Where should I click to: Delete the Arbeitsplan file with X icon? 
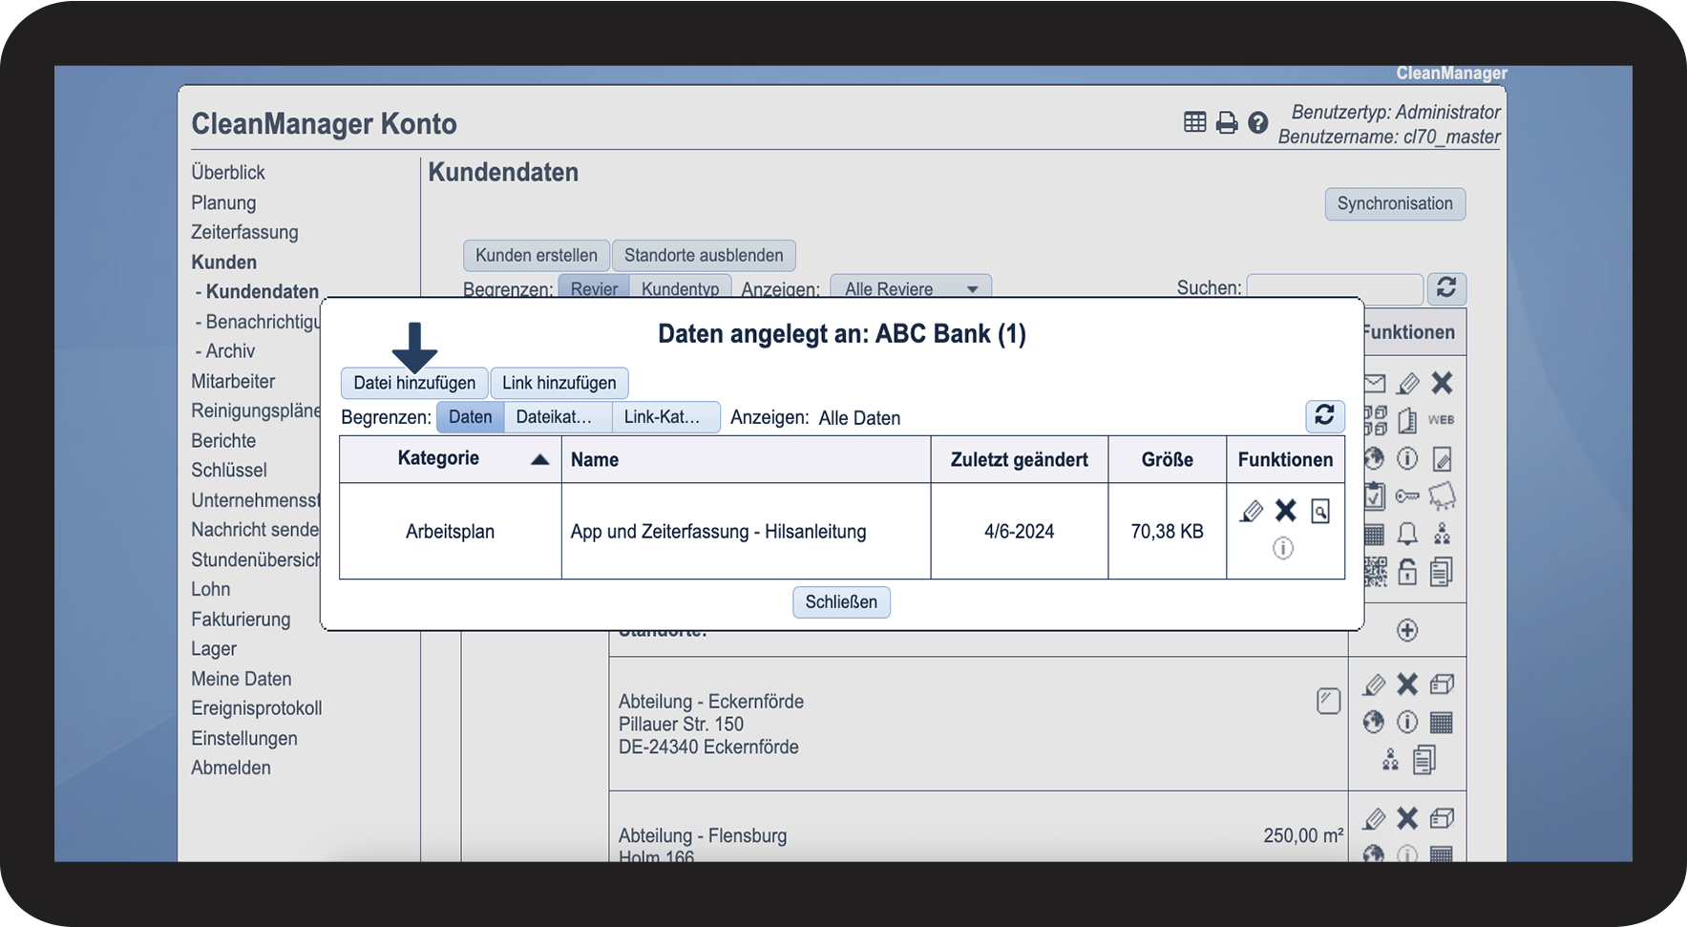[1286, 511]
